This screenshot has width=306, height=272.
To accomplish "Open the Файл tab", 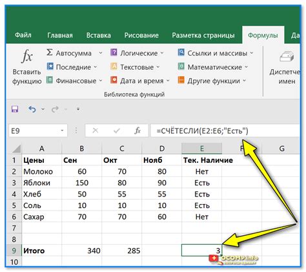I will [23, 35].
